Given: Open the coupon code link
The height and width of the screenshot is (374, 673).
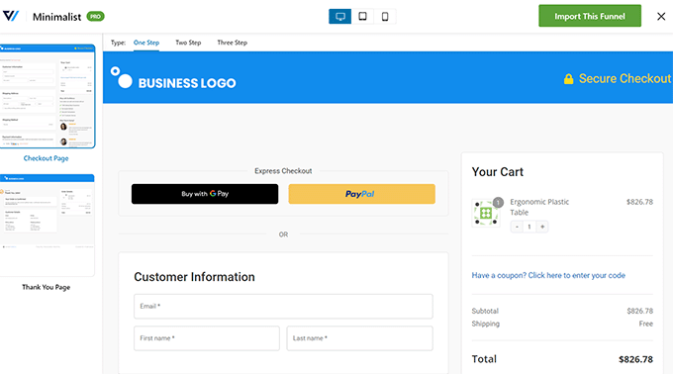Looking at the screenshot, I should tap(548, 275).
